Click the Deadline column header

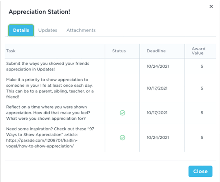[x=156, y=51]
